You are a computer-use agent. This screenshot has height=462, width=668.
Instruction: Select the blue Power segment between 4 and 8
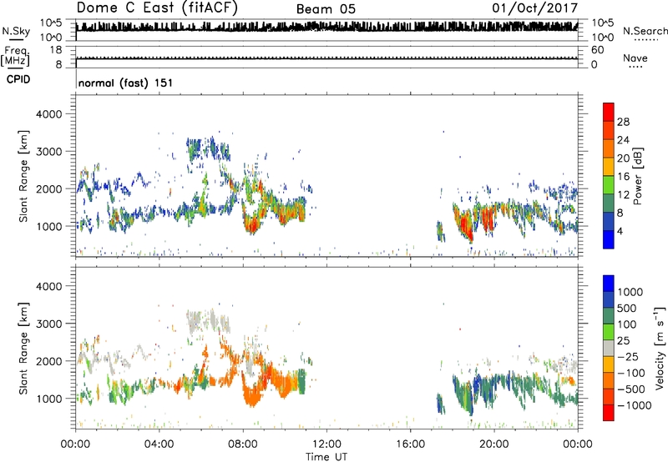[x=609, y=222]
